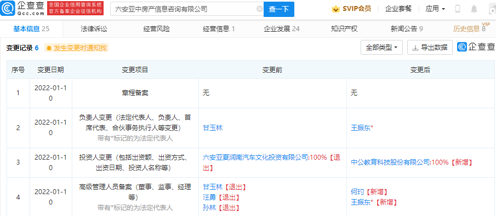The width and height of the screenshot is (496, 216).
Task: Switch to 知识产权 tab
Action: [344, 29]
